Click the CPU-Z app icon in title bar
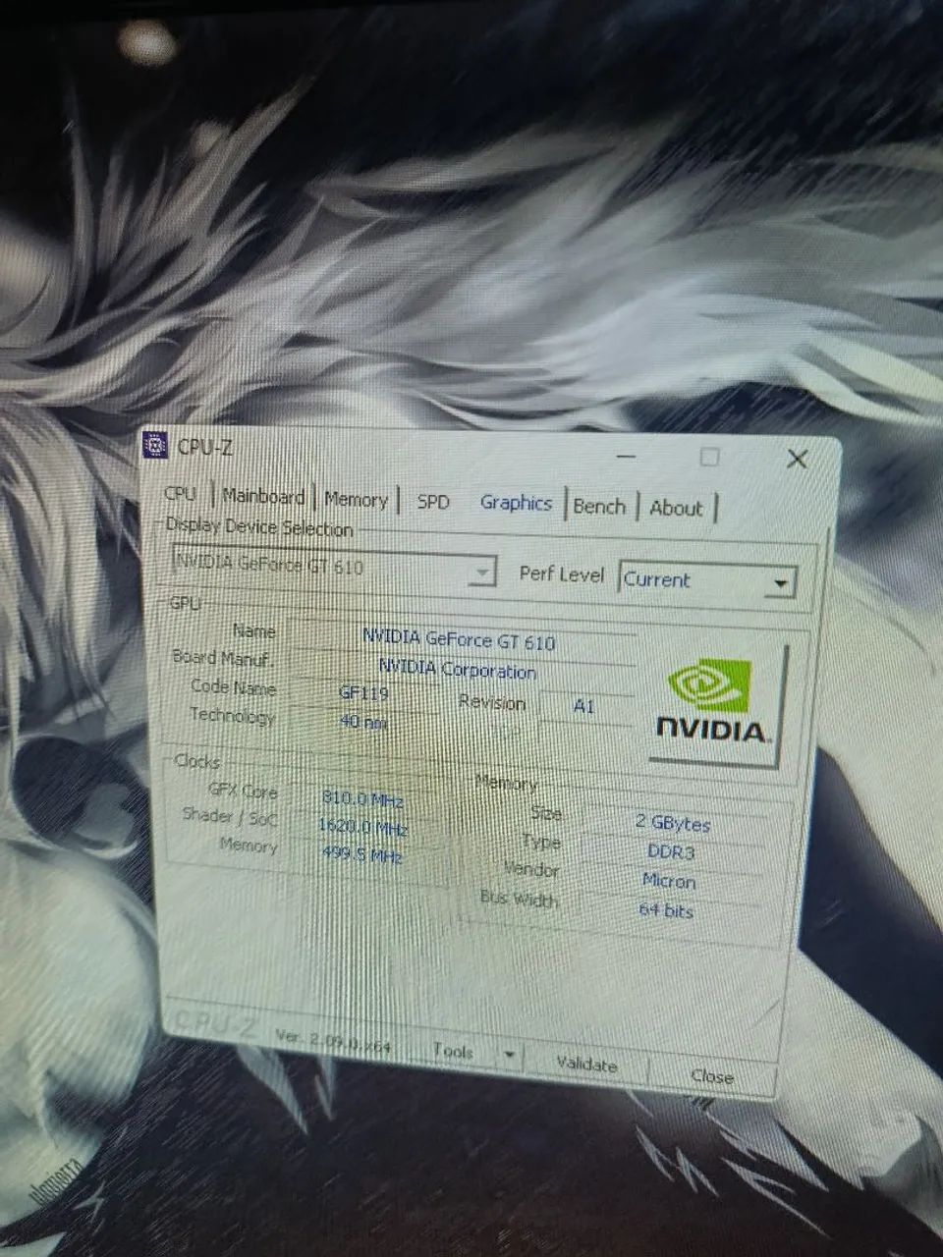Screen dimensions: 943x1257 (156, 445)
